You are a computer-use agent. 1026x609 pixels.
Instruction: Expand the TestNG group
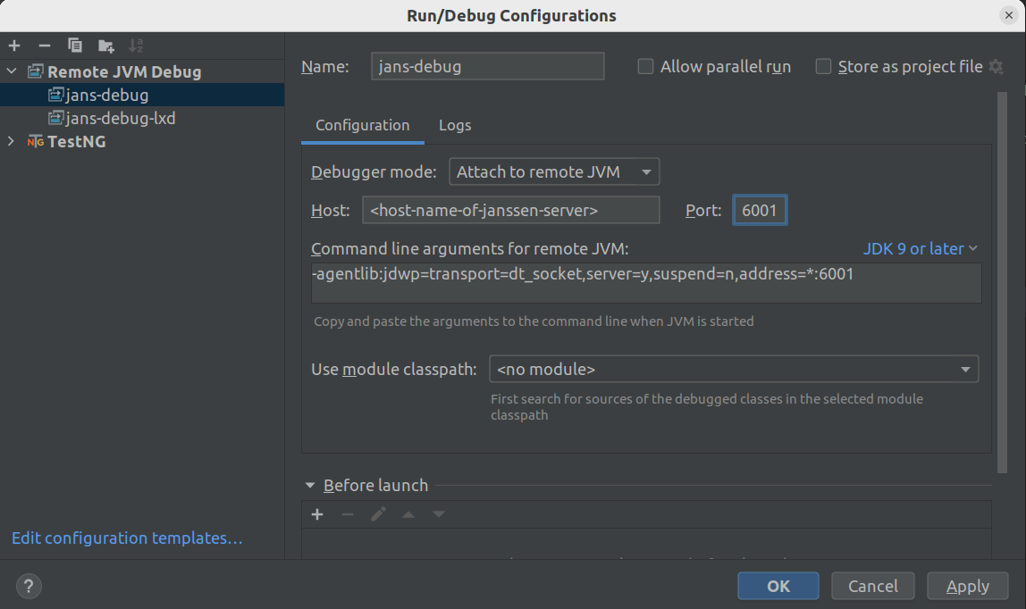[12, 141]
